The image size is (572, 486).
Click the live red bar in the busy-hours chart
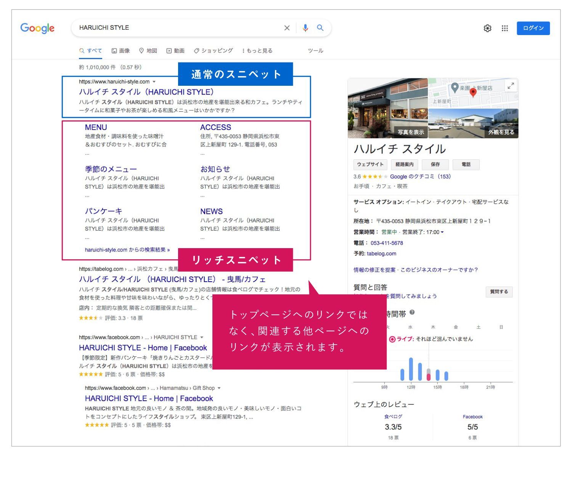(429, 377)
